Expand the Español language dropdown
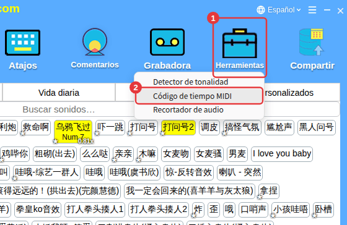This screenshot has height=225, width=347. coord(284,10)
